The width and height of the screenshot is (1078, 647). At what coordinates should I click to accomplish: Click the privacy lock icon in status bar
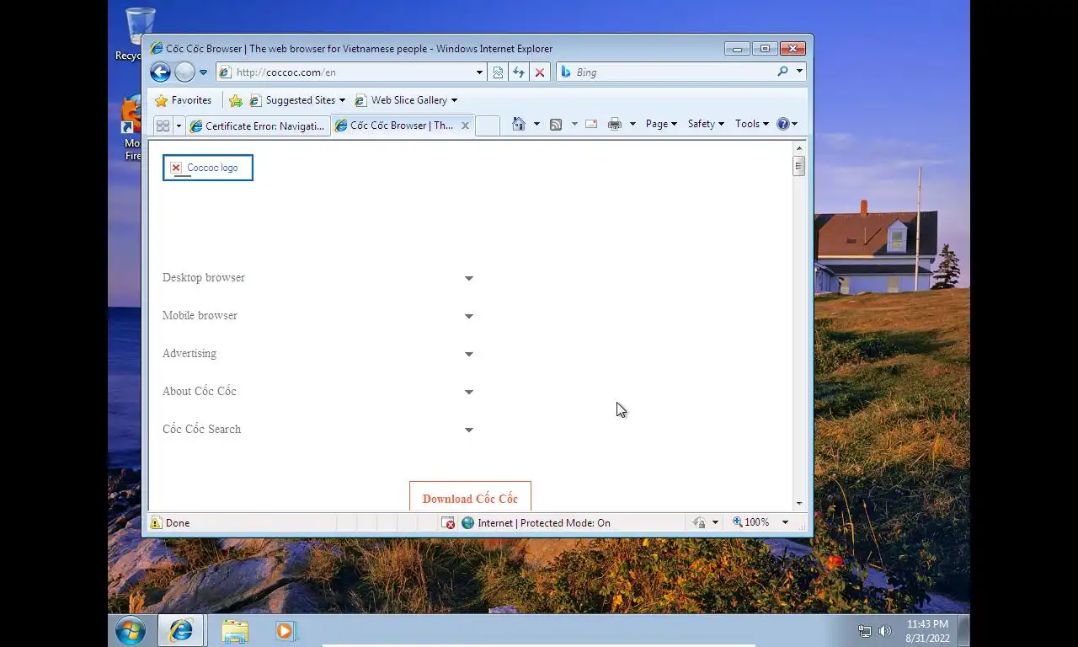coord(699,522)
